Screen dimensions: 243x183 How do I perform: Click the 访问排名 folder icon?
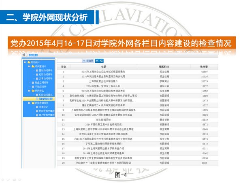click(32, 91)
